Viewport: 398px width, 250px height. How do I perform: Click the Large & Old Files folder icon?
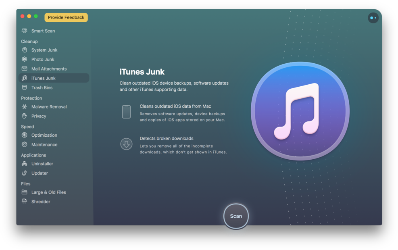point(24,192)
